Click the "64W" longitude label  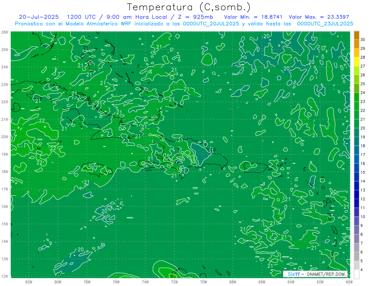(291, 282)
